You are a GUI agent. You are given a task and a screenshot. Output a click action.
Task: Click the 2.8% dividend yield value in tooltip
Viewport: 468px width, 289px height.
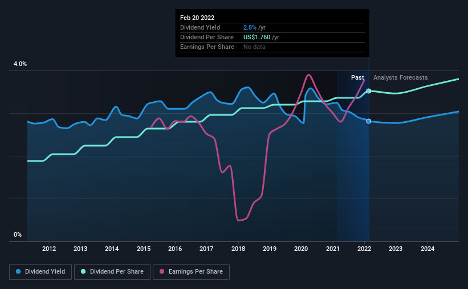250,27
